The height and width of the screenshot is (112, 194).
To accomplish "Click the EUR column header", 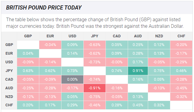I will 50,36.
